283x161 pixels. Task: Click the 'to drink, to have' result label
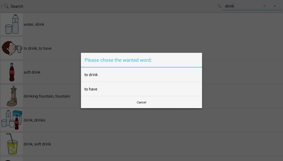[x=38, y=48]
